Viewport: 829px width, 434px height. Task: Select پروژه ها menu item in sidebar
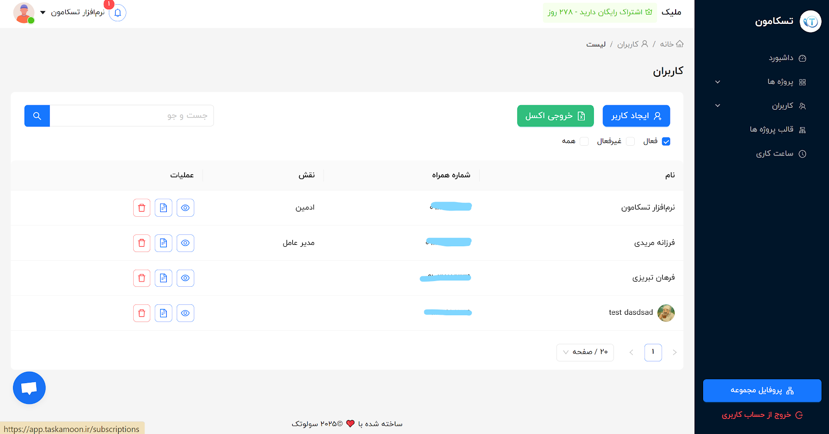(x=780, y=82)
